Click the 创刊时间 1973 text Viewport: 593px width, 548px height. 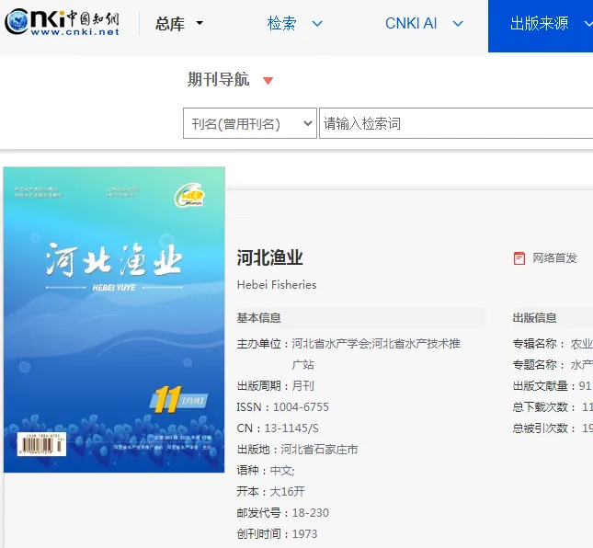pyautogui.click(x=278, y=534)
